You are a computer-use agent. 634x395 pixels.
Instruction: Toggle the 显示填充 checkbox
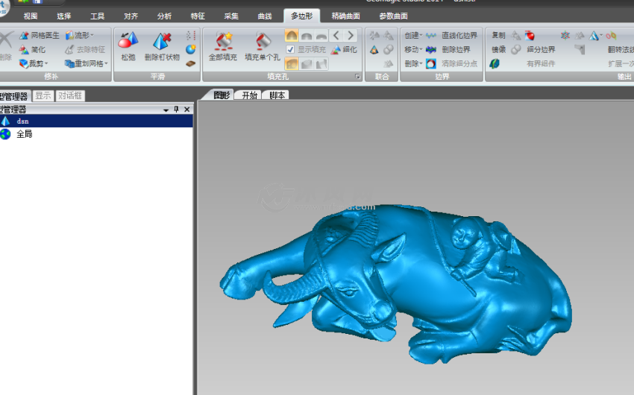[290, 49]
